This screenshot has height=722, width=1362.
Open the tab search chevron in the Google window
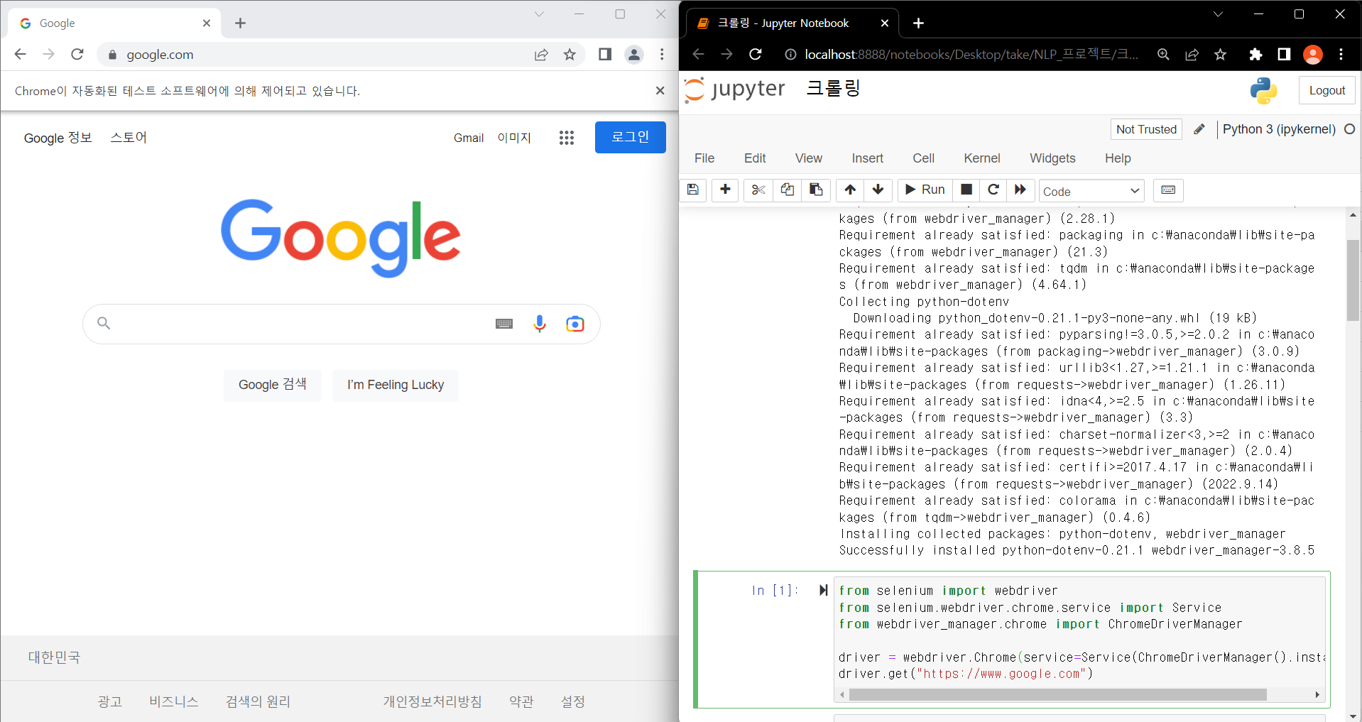click(539, 14)
